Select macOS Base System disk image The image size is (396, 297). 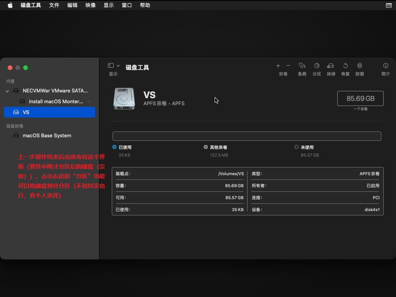point(47,135)
